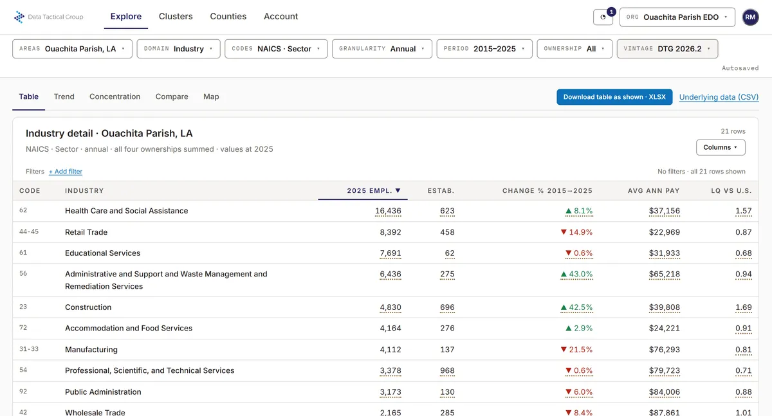Click the ▲ 43.0% change value
The width and height of the screenshot is (772, 416).
click(576, 274)
